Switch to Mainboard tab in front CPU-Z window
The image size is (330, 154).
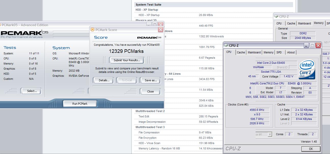[x=254, y=52]
